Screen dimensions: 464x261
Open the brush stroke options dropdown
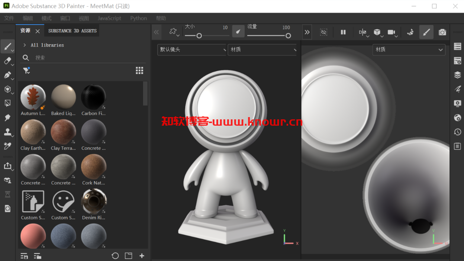(174, 32)
